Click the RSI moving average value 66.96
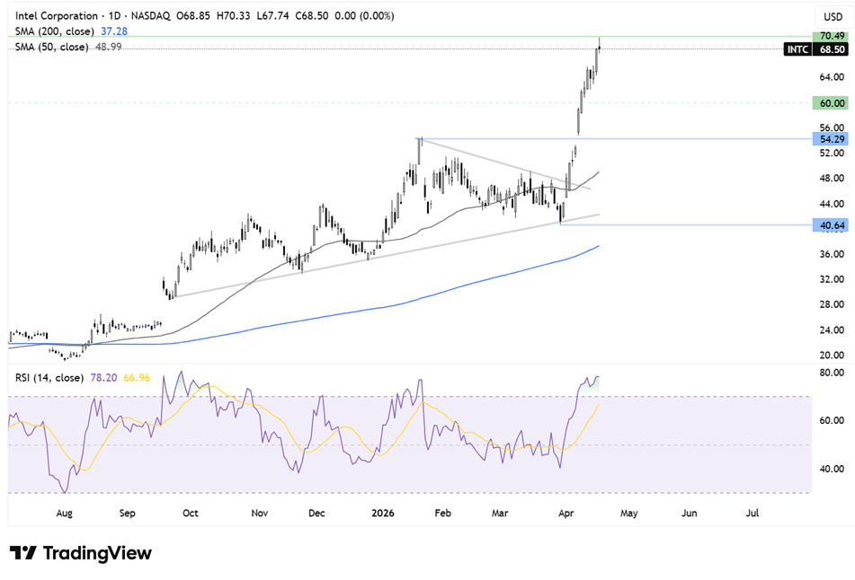This screenshot has height=580, width=855. point(137,377)
